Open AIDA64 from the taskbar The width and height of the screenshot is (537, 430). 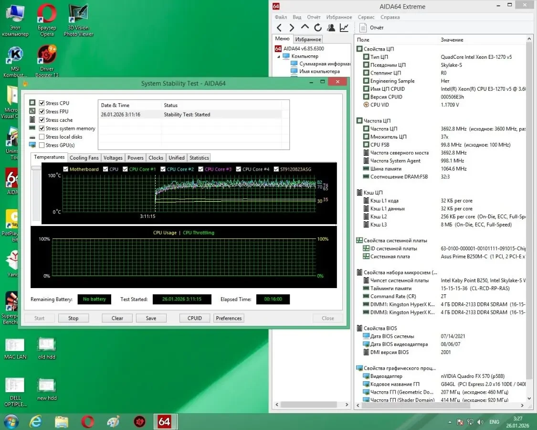(x=165, y=421)
